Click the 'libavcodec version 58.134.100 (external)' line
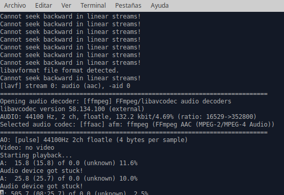This screenshot has width=284, height=195. tap(72, 109)
